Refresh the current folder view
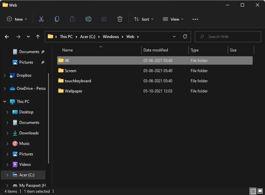Viewport: 265px width, 195px height. coord(185,36)
